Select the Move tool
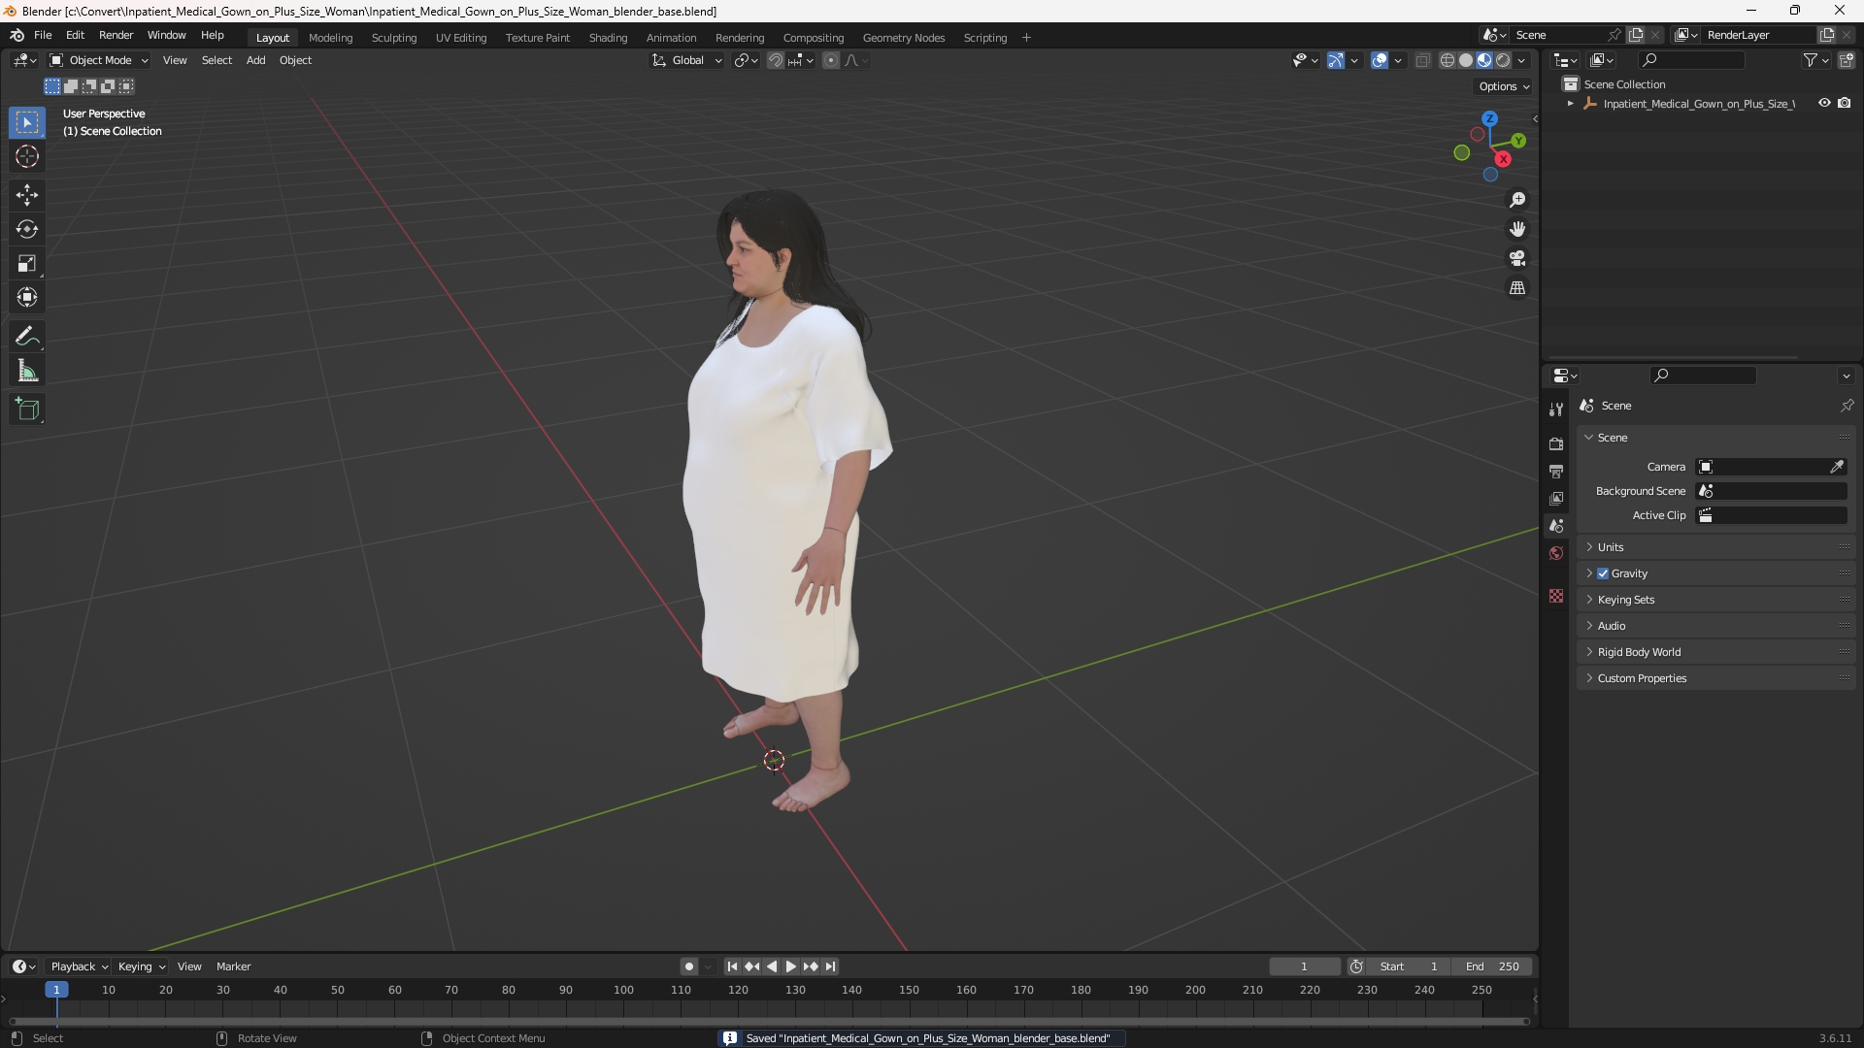The height and width of the screenshot is (1048, 1864). [x=27, y=195]
